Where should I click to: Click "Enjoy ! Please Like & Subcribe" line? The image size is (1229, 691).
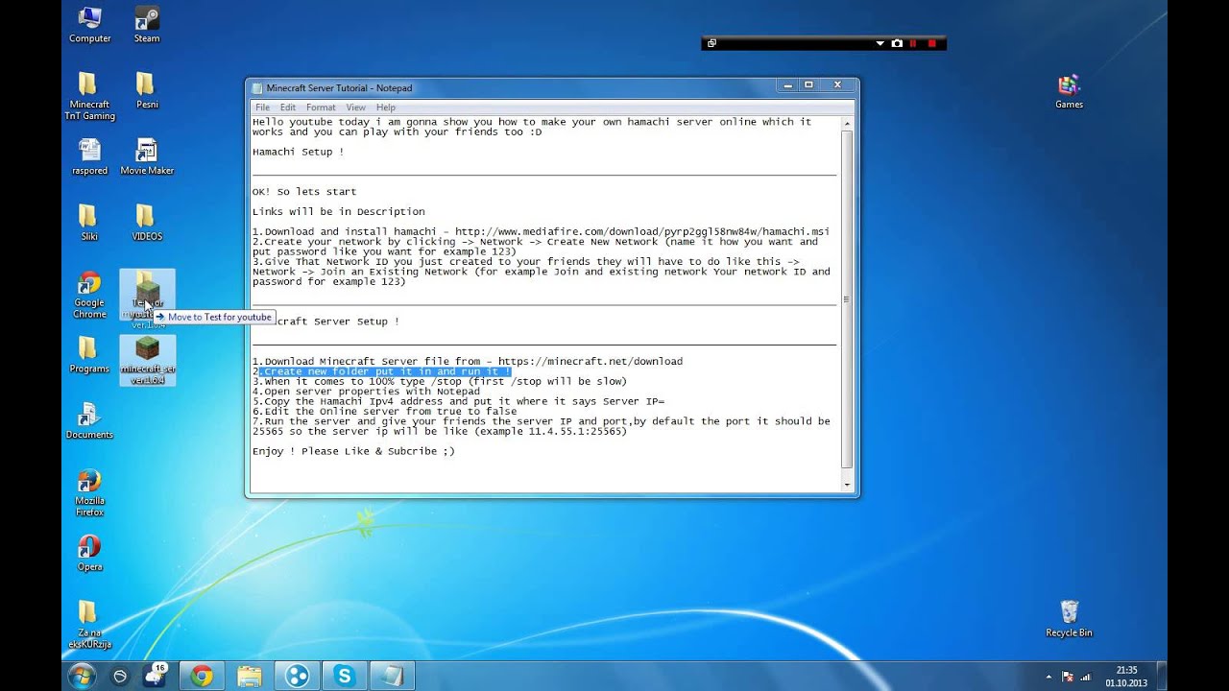tap(353, 451)
